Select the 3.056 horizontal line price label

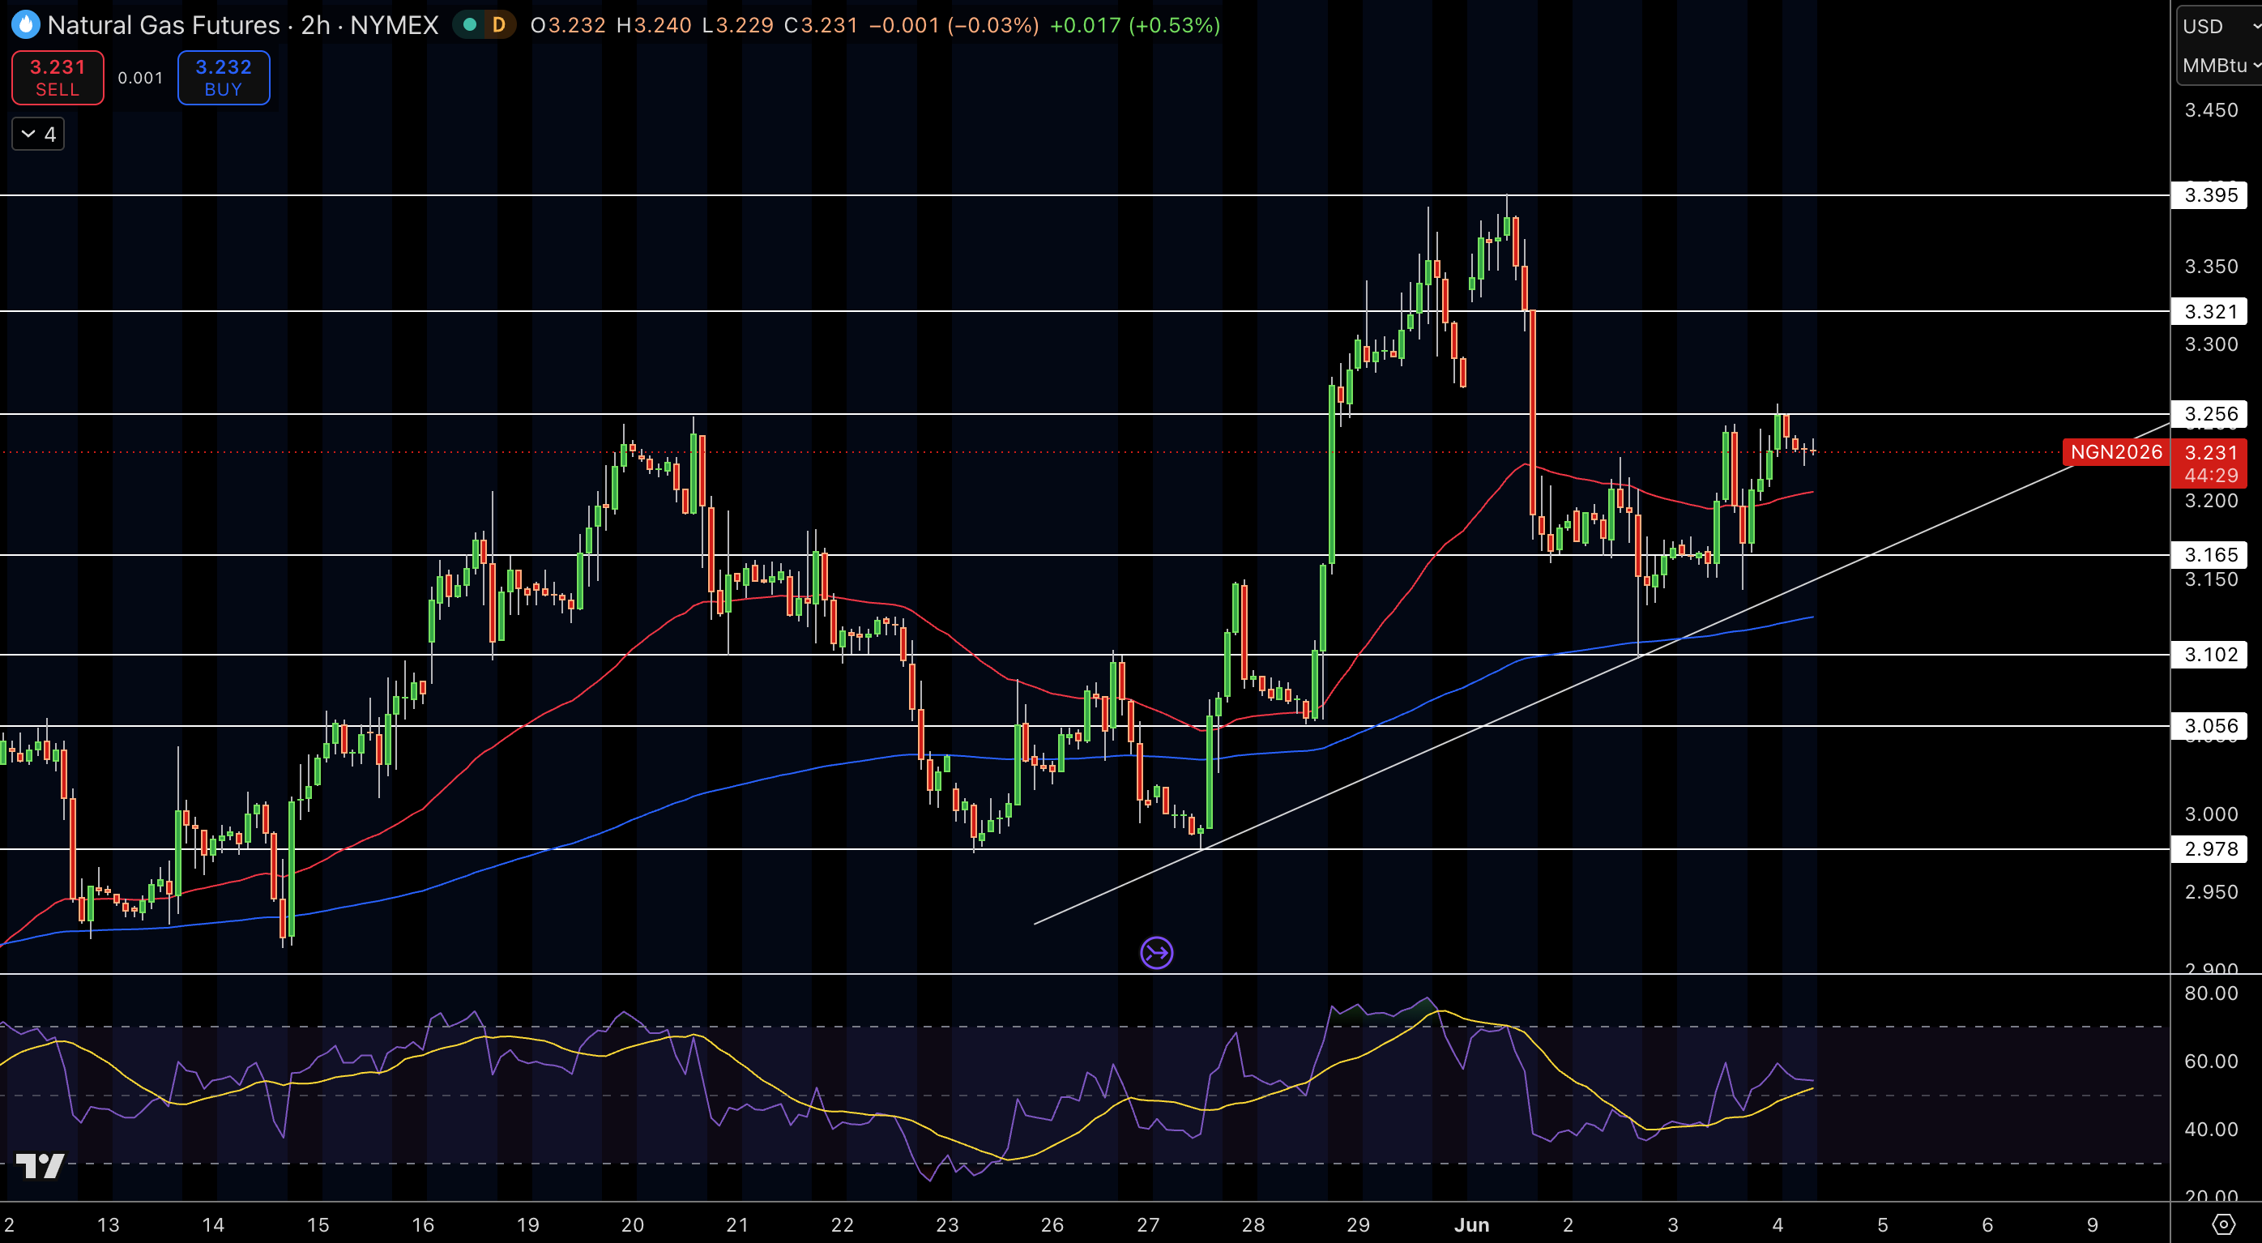point(2209,725)
